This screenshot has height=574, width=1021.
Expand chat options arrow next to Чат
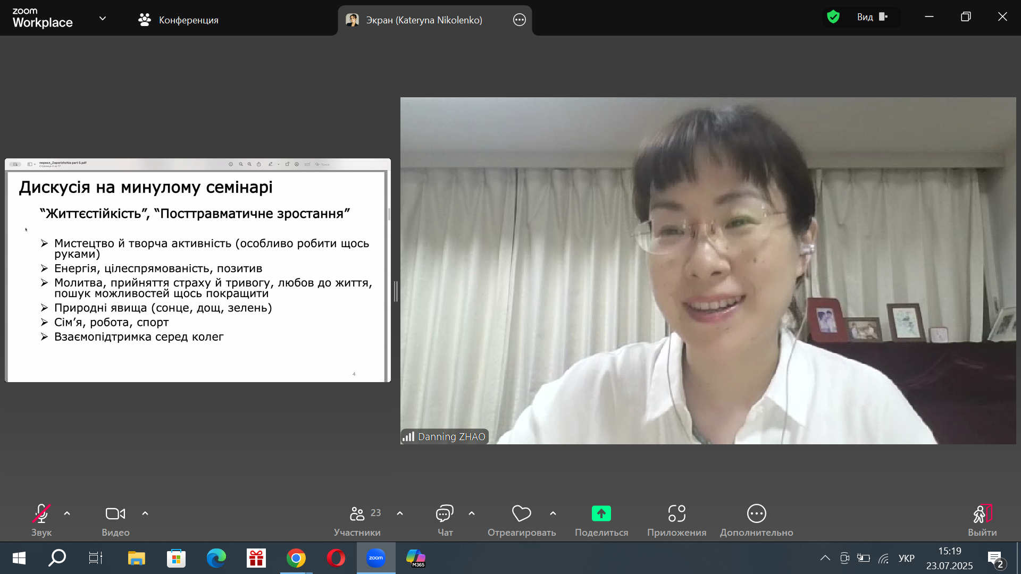point(472,513)
